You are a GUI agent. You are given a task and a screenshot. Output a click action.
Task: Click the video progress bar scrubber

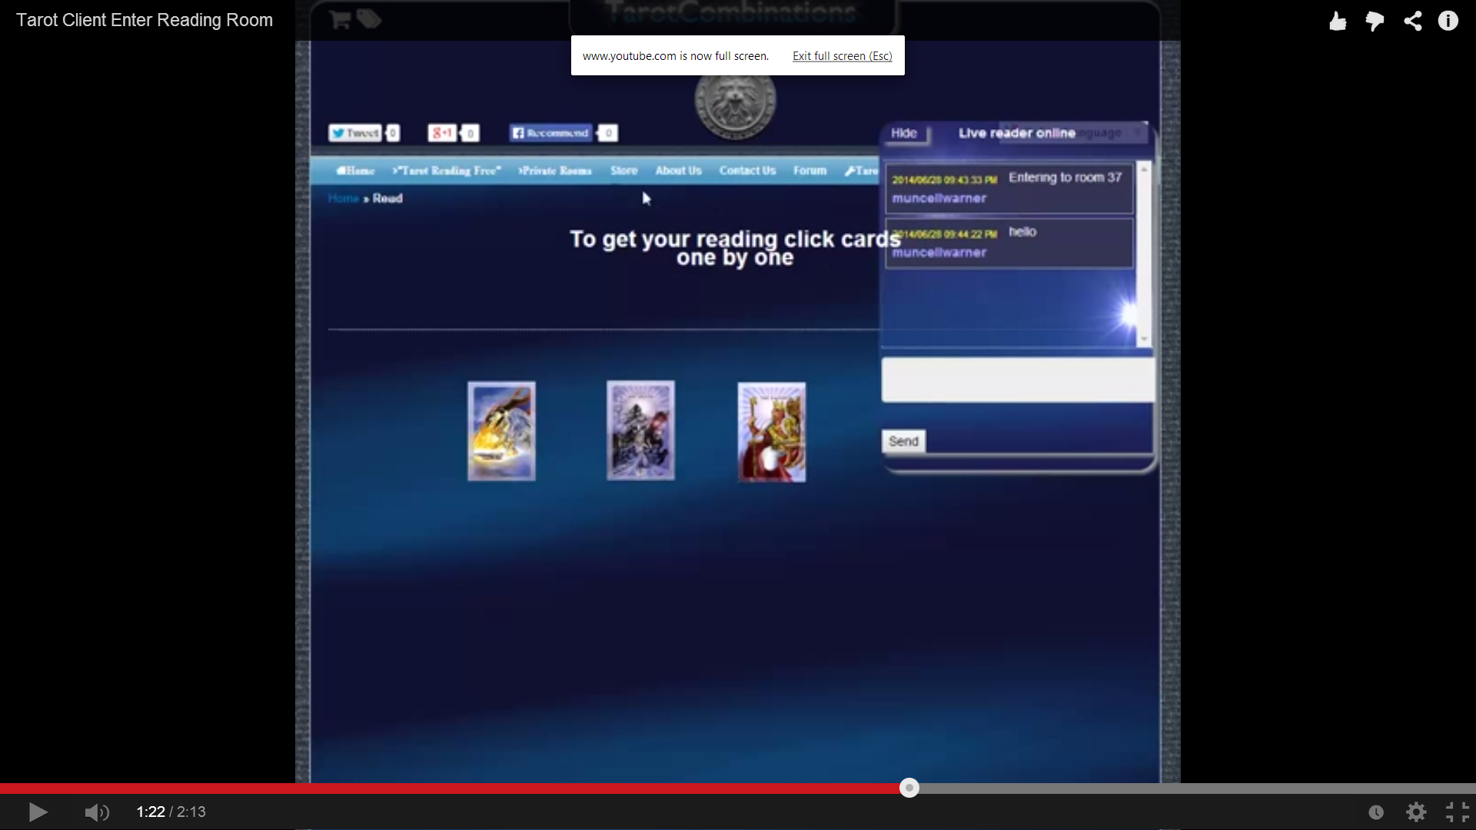(x=909, y=788)
